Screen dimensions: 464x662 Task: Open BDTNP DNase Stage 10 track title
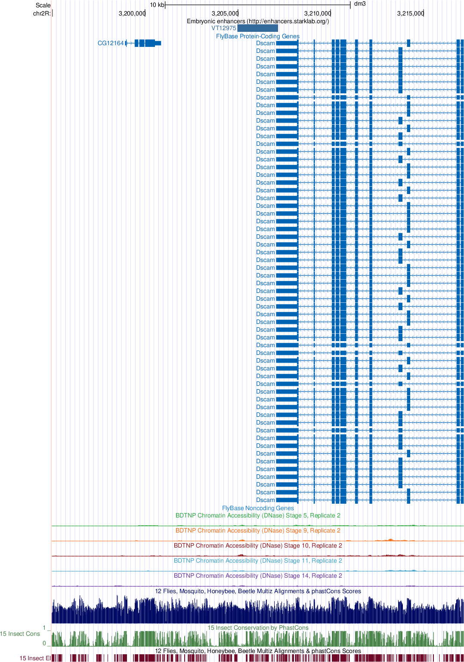[258, 545]
